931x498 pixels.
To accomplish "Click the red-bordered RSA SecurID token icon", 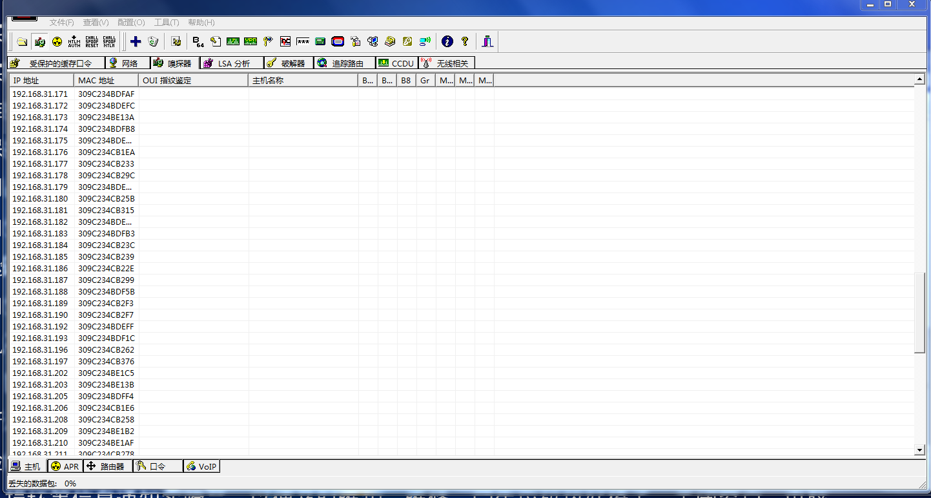I will coord(338,42).
